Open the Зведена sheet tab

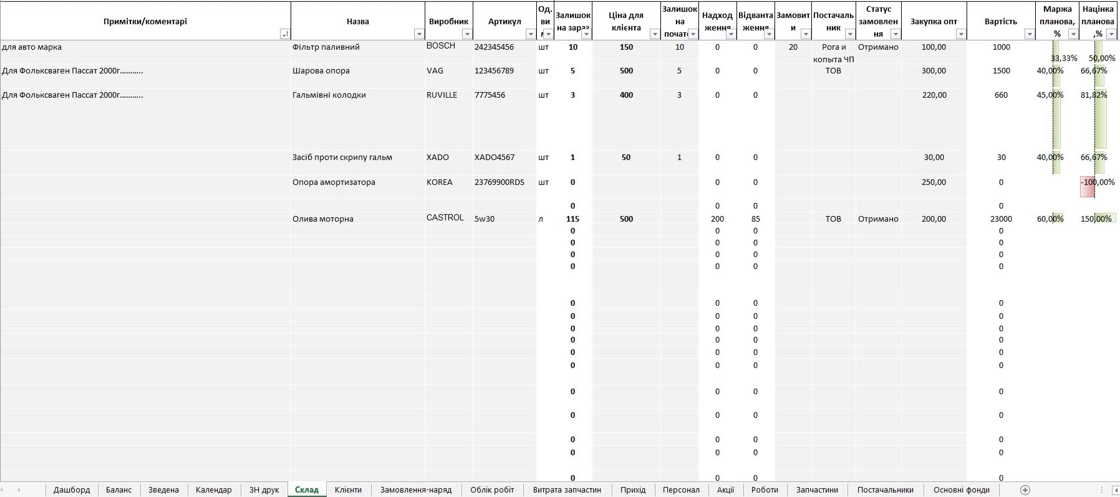[x=163, y=490]
